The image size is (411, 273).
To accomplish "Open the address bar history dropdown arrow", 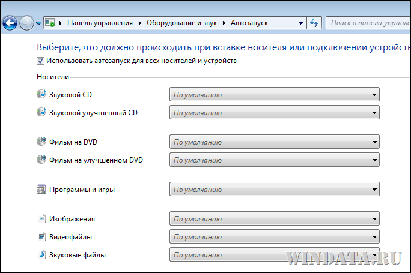I will (300, 23).
